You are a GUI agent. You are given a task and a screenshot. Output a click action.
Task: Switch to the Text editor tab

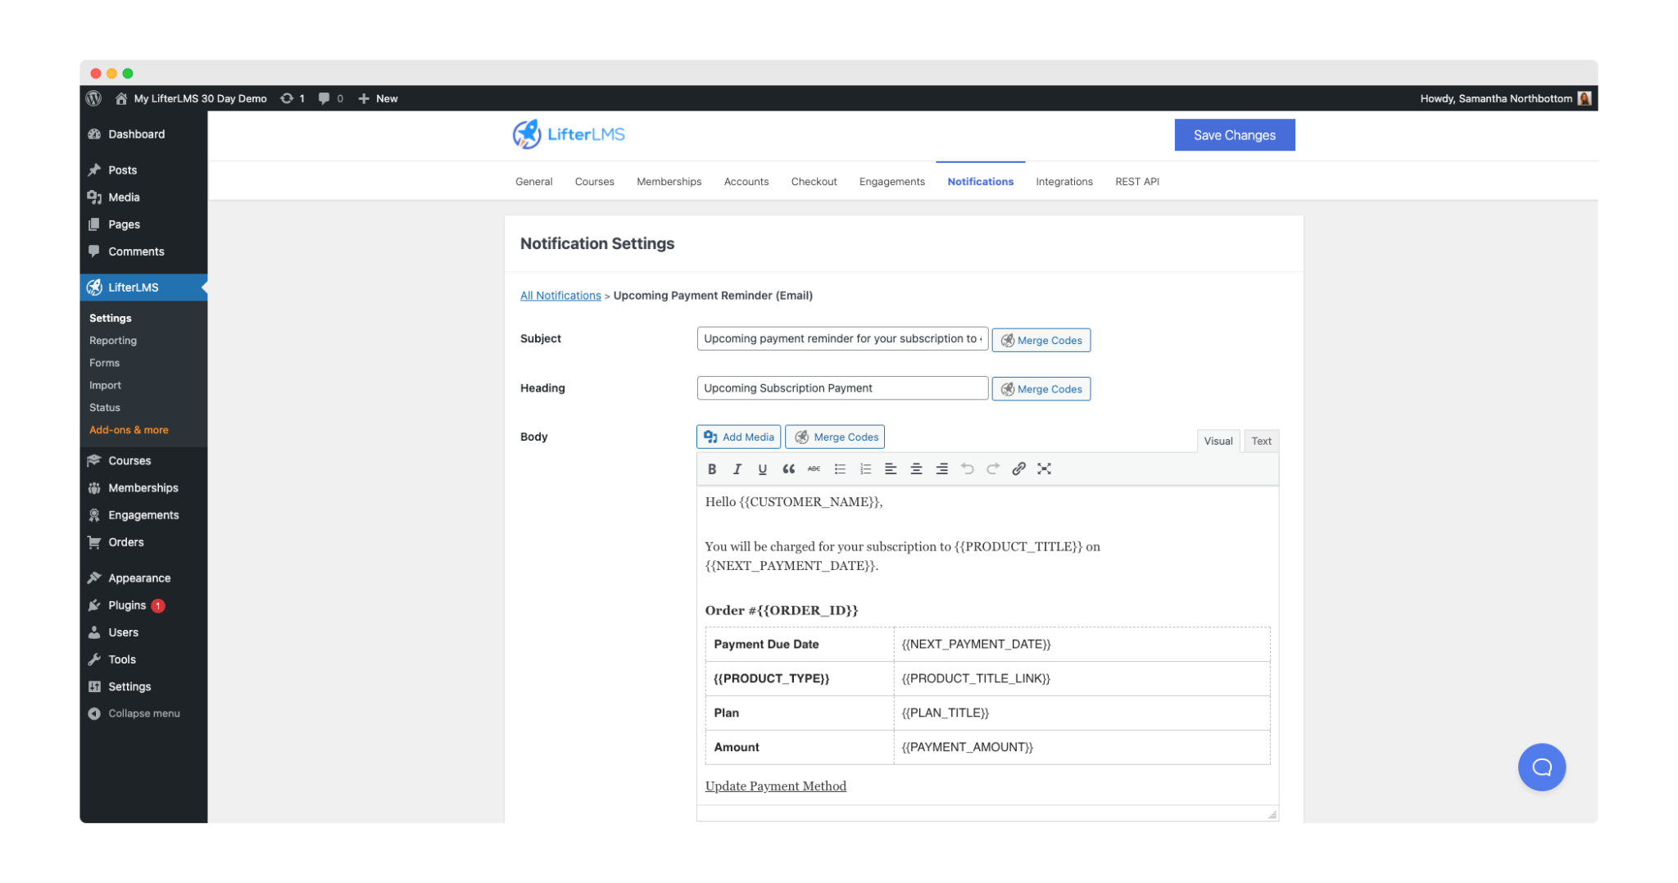click(1260, 441)
